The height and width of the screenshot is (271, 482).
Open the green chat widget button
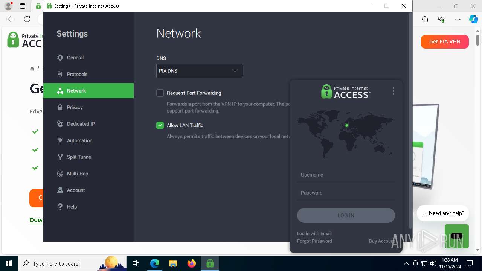(x=456, y=236)
